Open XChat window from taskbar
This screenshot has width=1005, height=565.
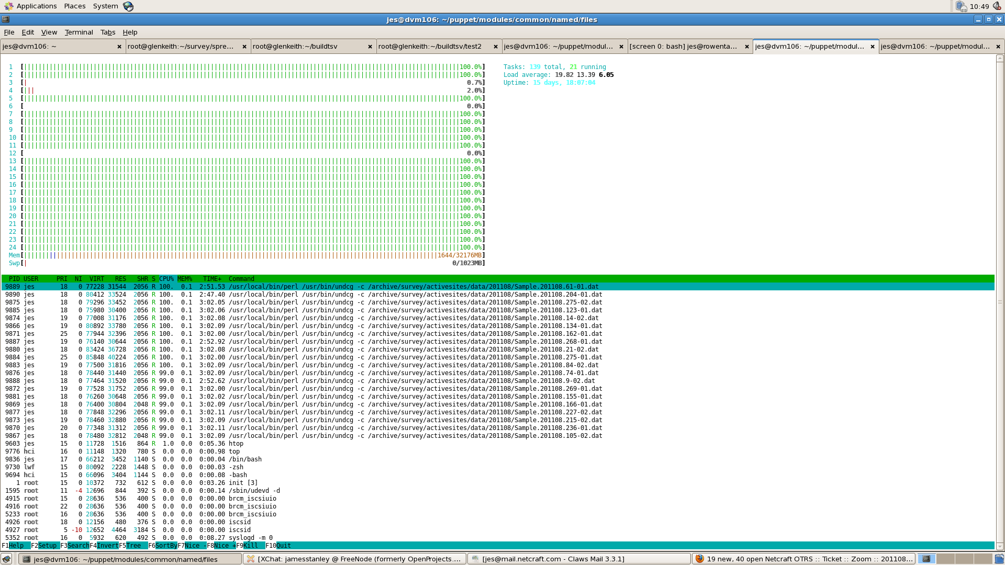pos(355,559)
